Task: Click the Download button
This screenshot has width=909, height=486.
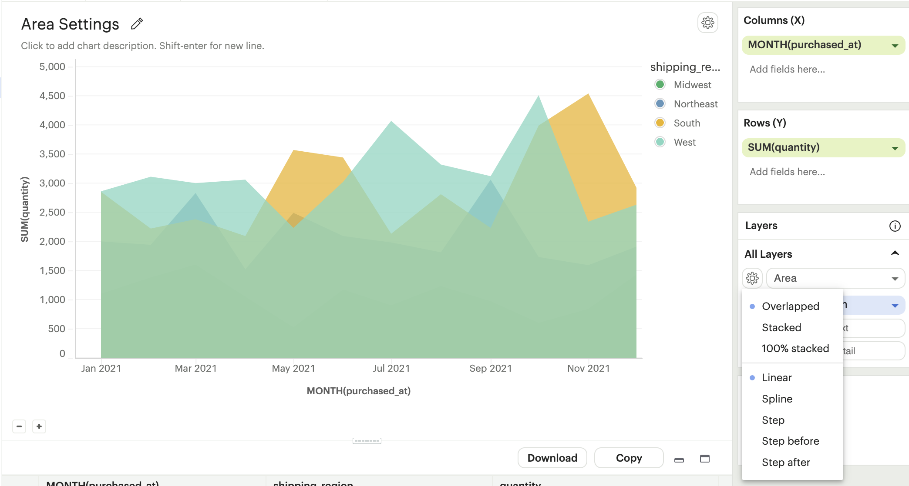Action: click(x=552, y=458)
